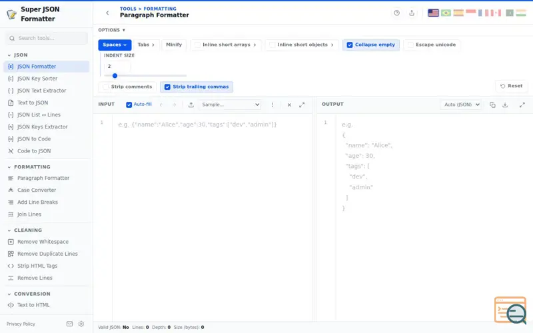The width and height of the screenshot is (533, 333).
Task: Open Join Lines tool
Action: (47, 214)
